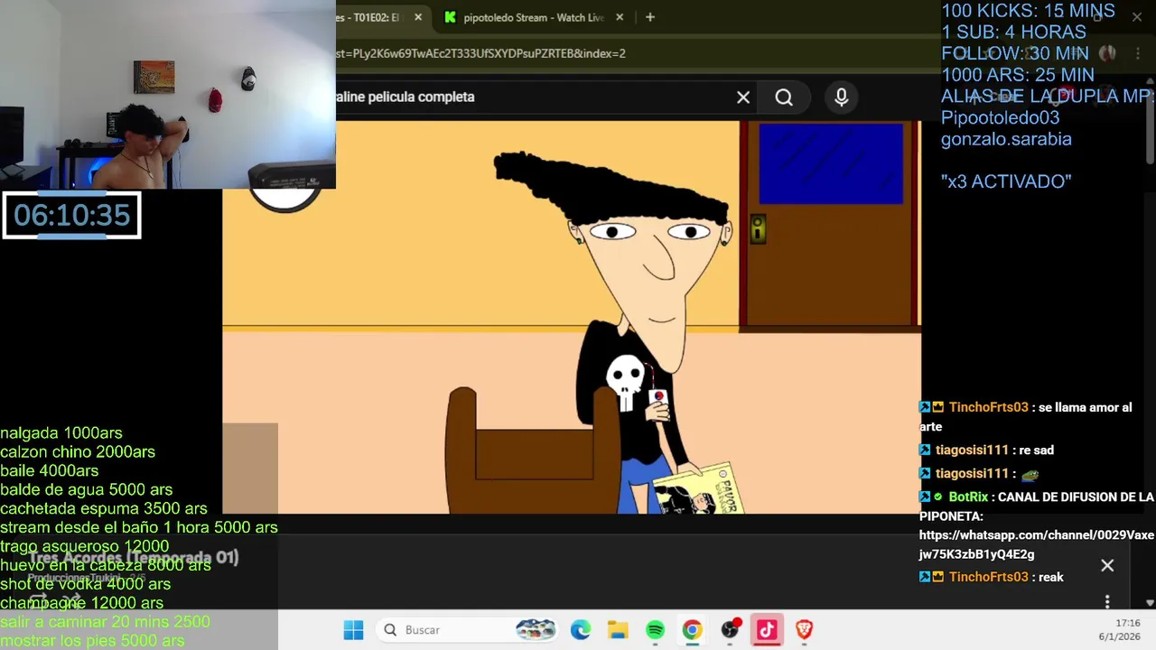Click the taskbar Buscar search box
The image size is (1156, 650).
point(467,630)
